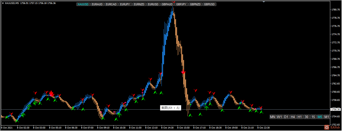Select the GBPUSD symbol button
Screen dimensions: 342x131
tap(209, 4)
